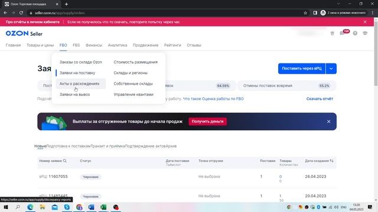Open Excel from taskbar
The width and height of the screenshot is (378, 212).
click(x=103, y=207)
